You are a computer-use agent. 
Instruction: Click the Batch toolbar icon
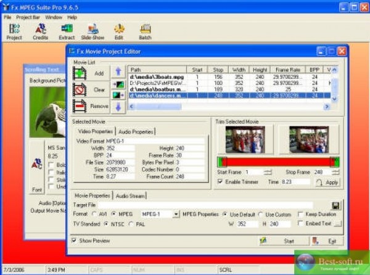click(146, 31)
